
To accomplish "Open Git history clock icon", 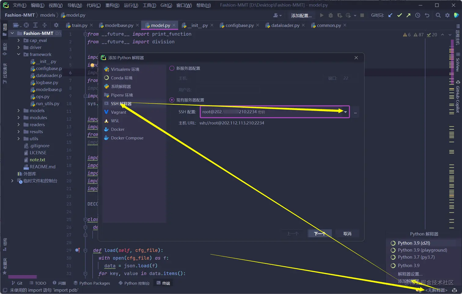I will pyautogui.click(x=418, y=15).
